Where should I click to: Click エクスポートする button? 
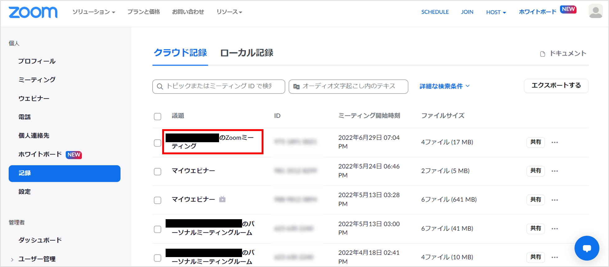click(556, 86)
